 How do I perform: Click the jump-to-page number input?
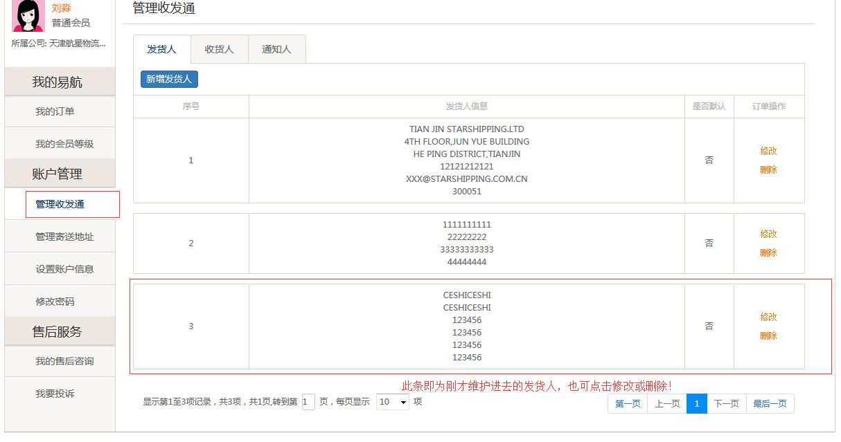coord(308,402)
